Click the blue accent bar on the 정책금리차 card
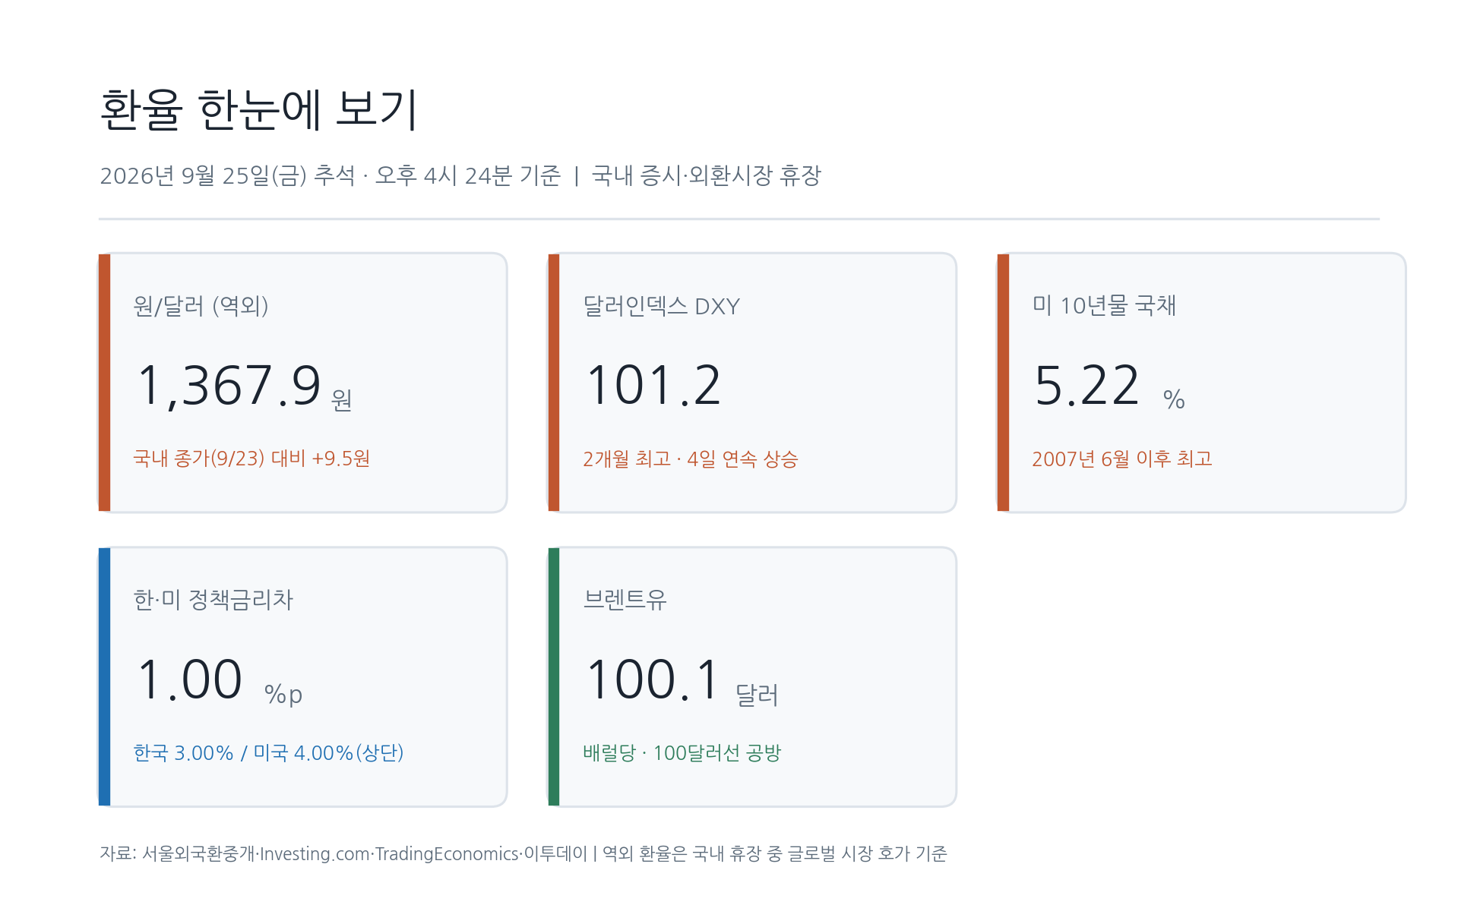Viewport: 1477px width, 908px height. tap(105, 676)
